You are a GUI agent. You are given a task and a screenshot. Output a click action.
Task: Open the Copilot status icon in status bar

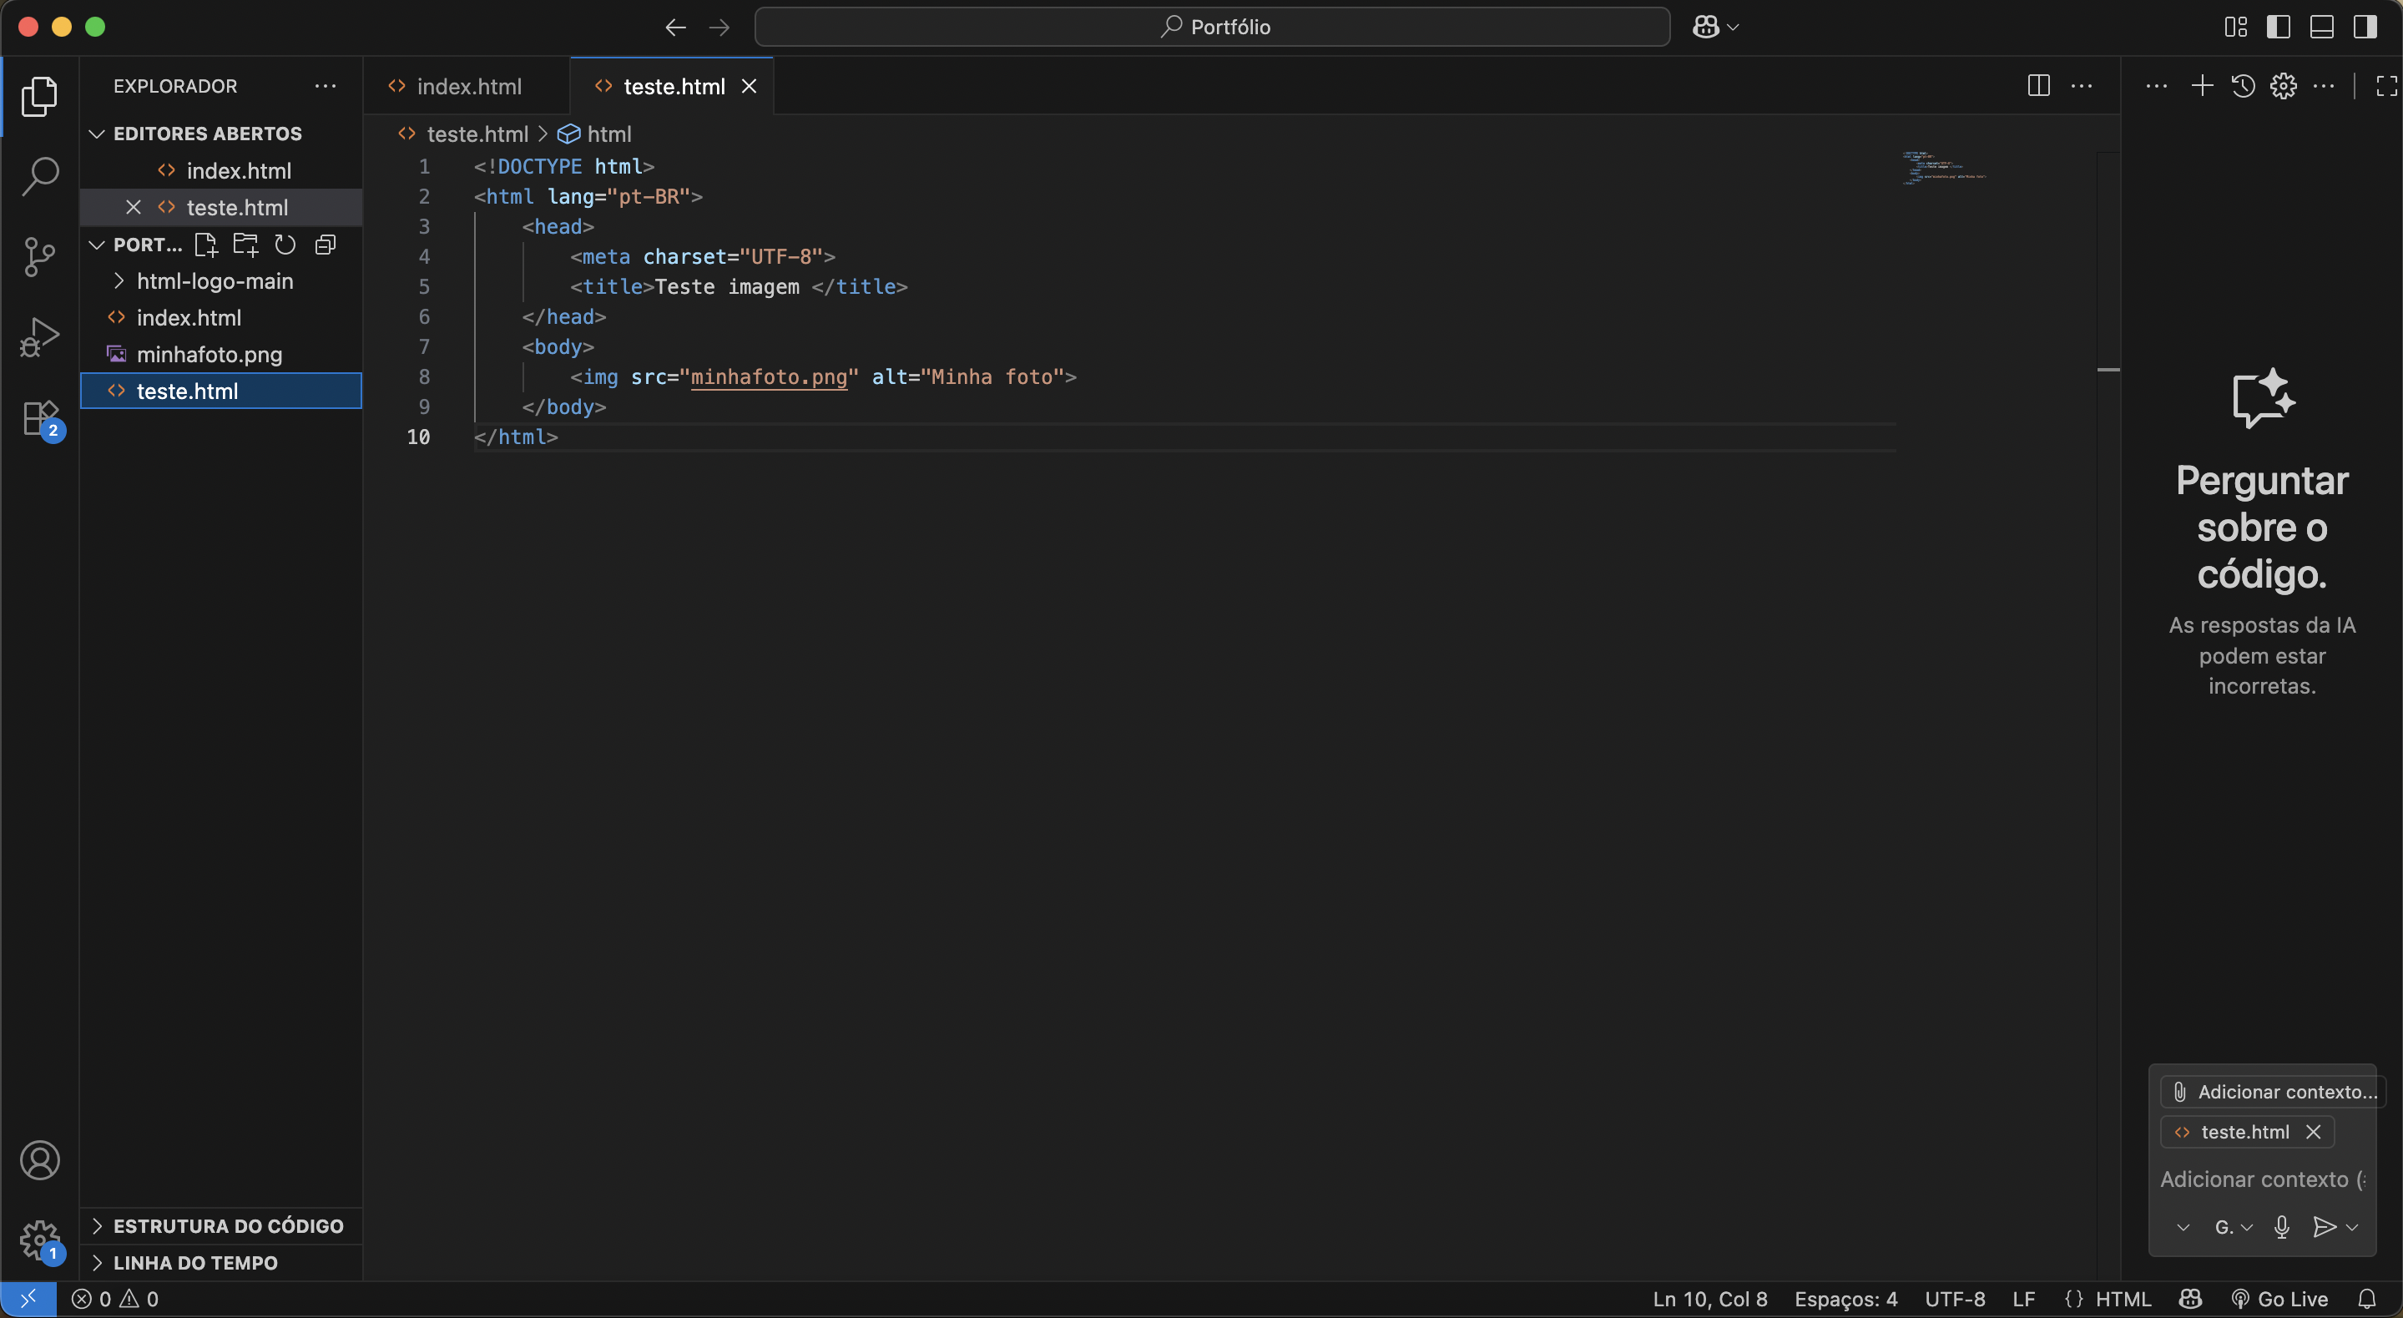[x=2190, y=1299]
